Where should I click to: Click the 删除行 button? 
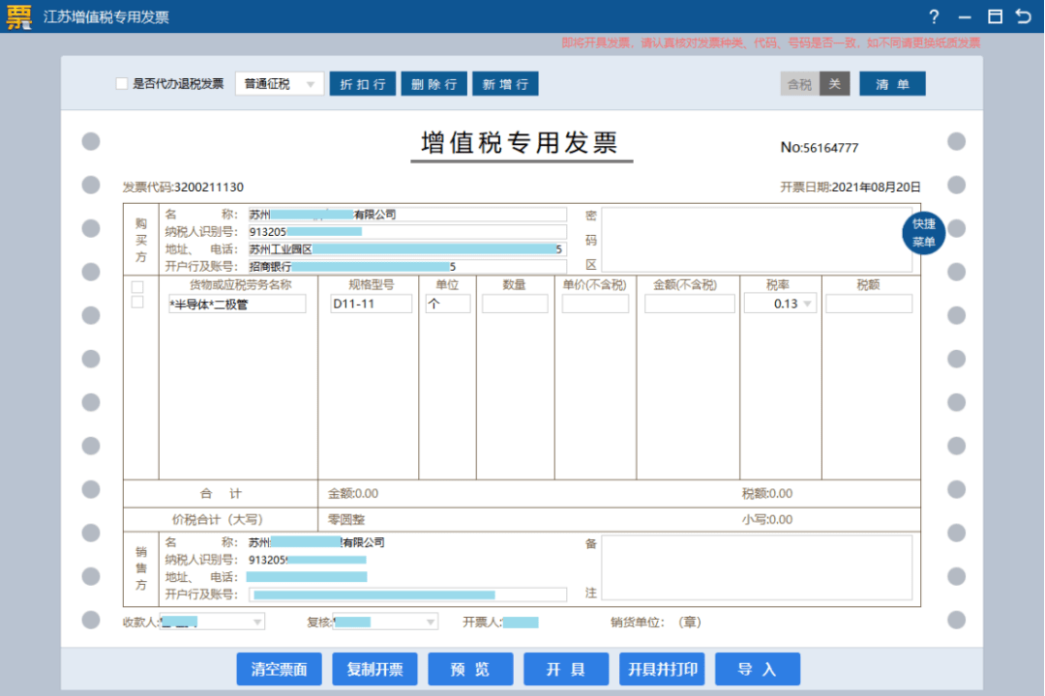(433, 84)
